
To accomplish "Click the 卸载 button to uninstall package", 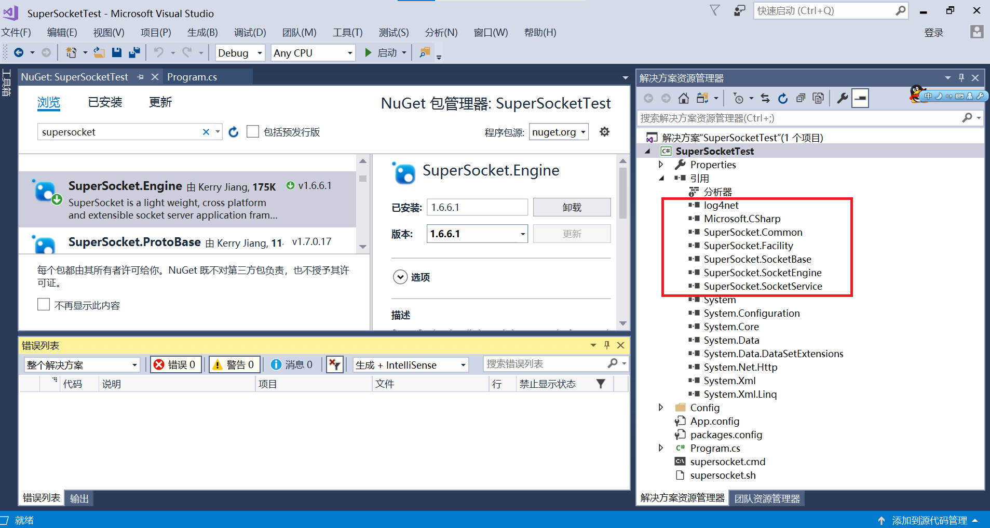I will pos(571,207).
